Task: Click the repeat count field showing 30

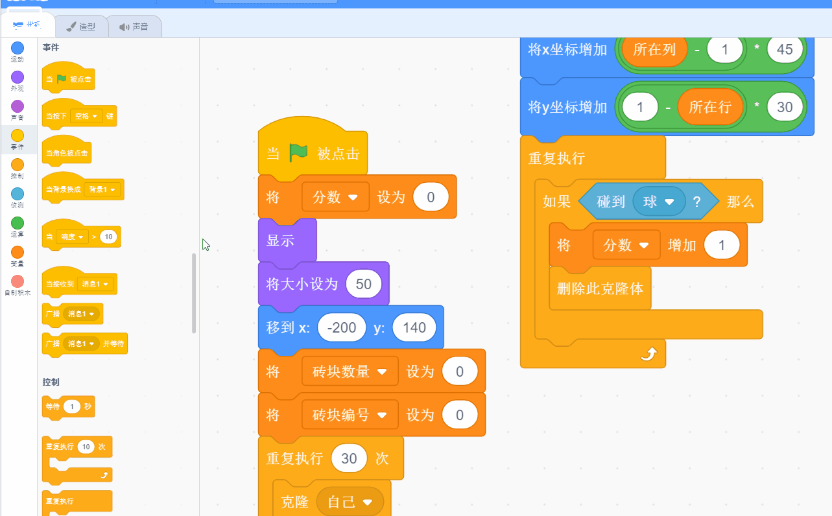Action: coord(349,458)
